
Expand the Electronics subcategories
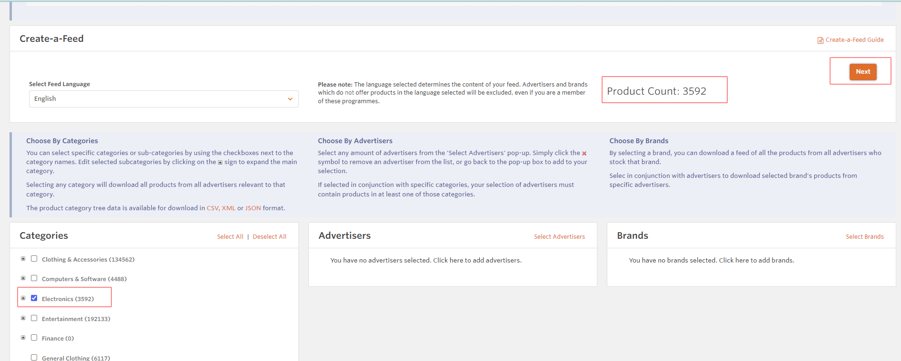click(23, 298)
